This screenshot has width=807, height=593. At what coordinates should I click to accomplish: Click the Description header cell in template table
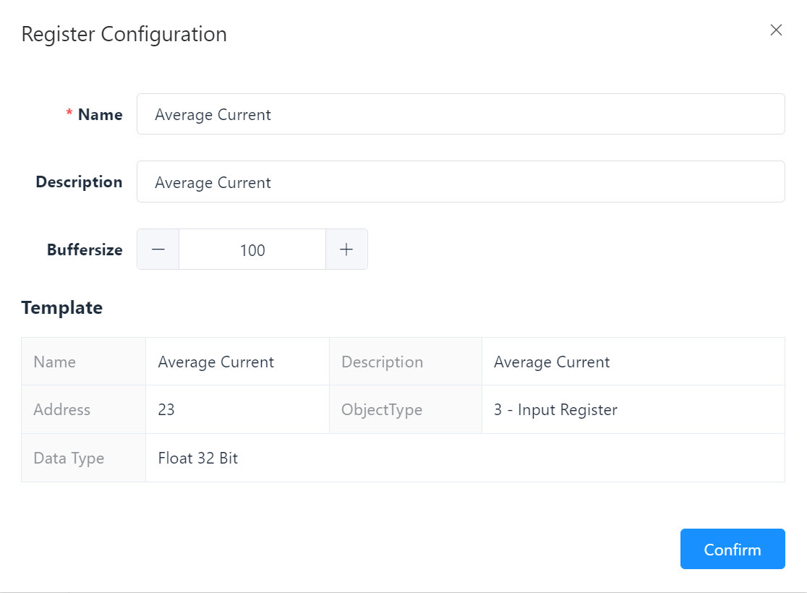[382, 362]
